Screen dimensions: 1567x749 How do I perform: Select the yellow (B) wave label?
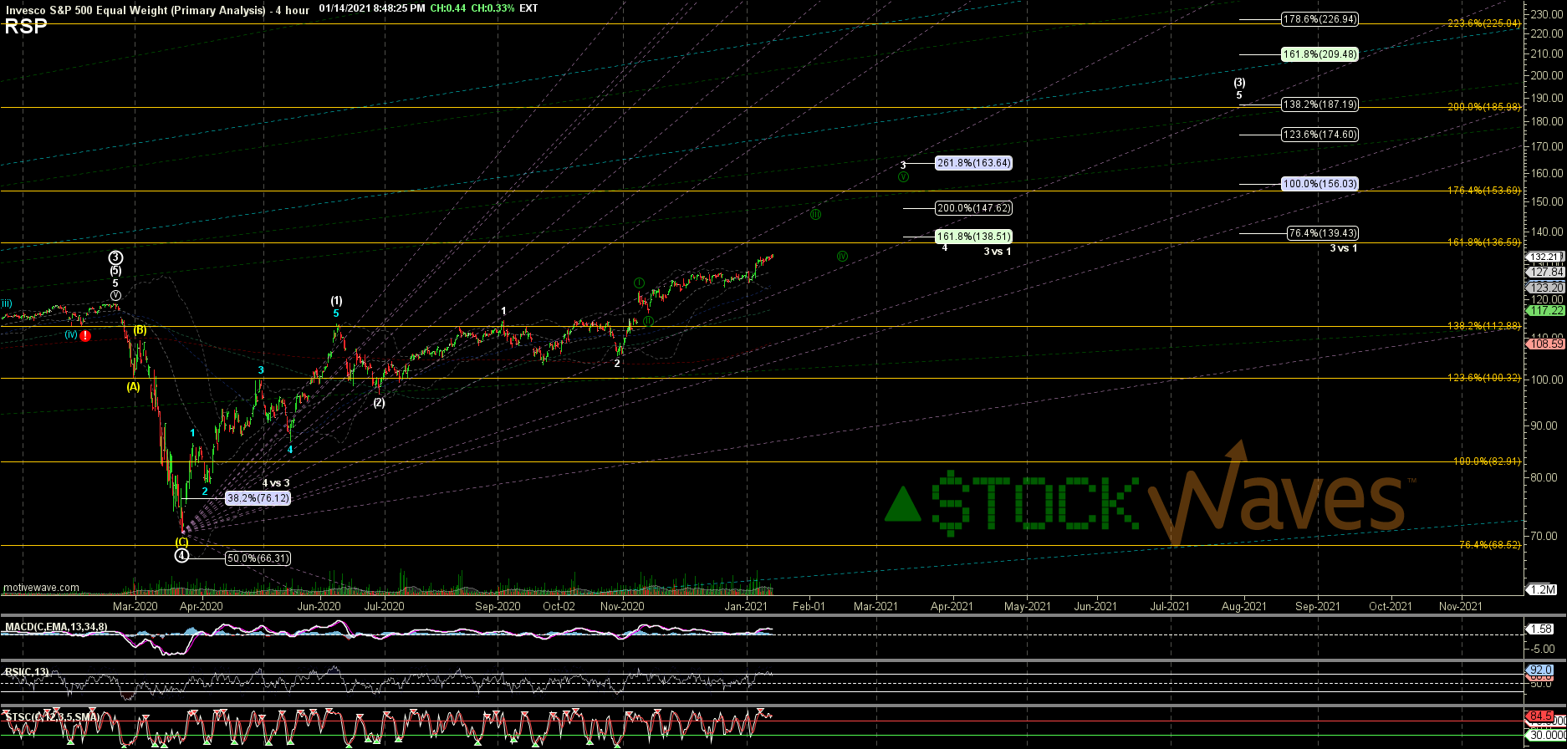(140, 330)
